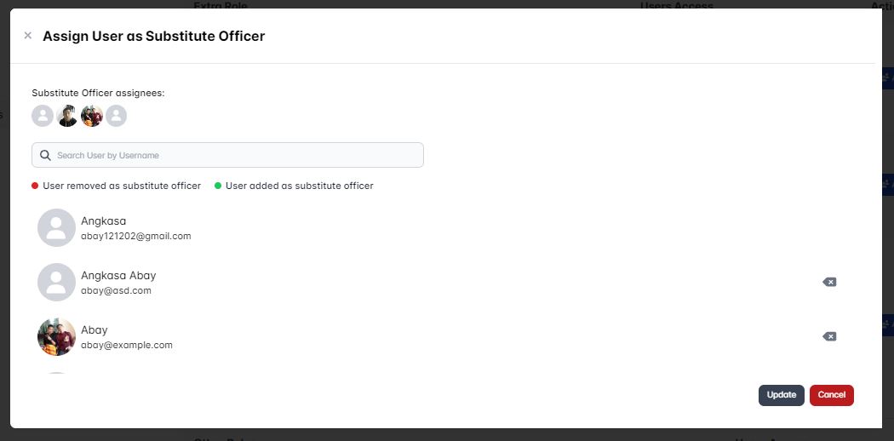Click Angkasa's placeholder avatar in user list
The height and width of the screenshot is (441, 894).
(x=56, y=227)
